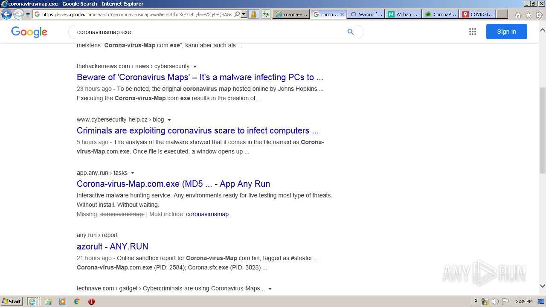Click the Home icon in IE
Screen dimensions: 546x307
coord(518,14)
